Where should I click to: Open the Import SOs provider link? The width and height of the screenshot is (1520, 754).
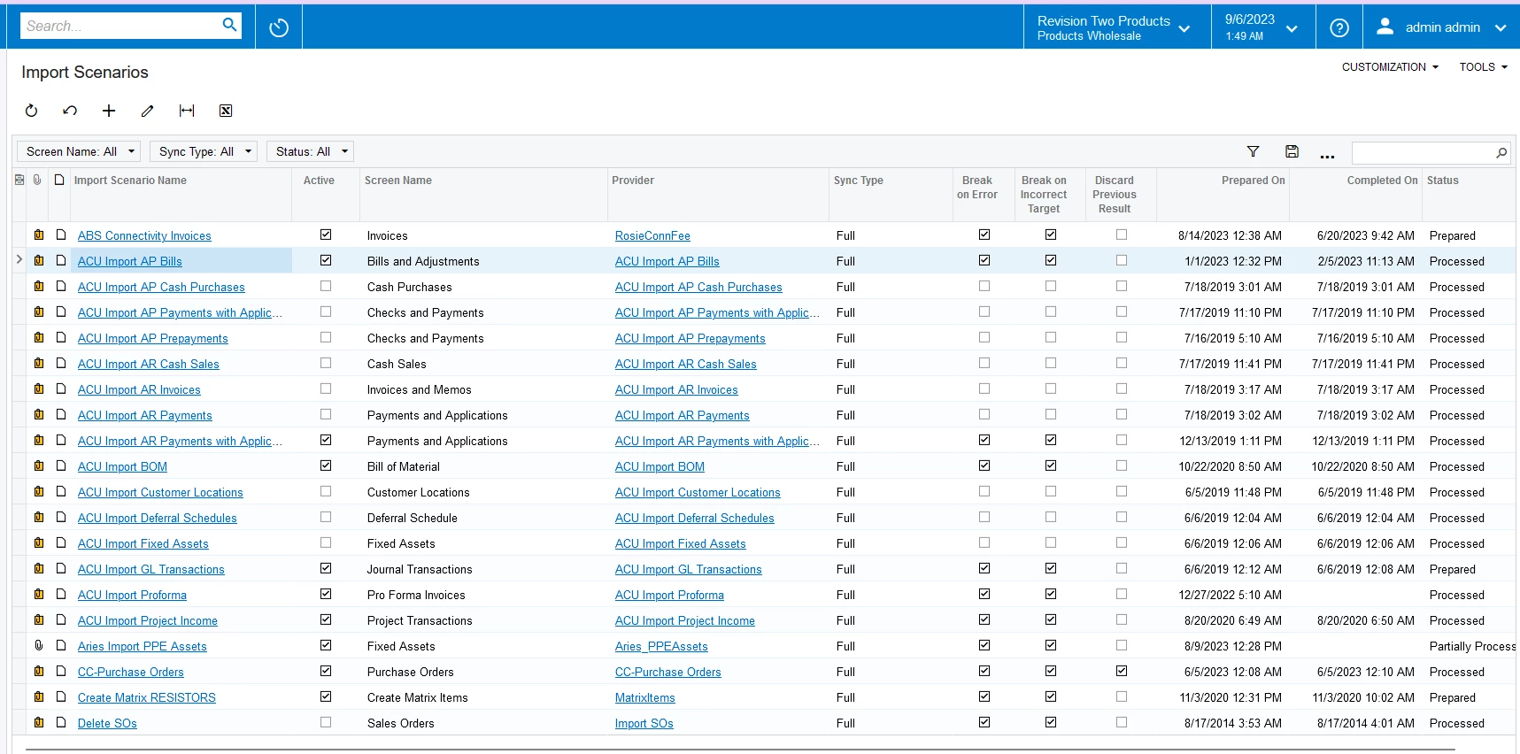(x=644, y=723)
